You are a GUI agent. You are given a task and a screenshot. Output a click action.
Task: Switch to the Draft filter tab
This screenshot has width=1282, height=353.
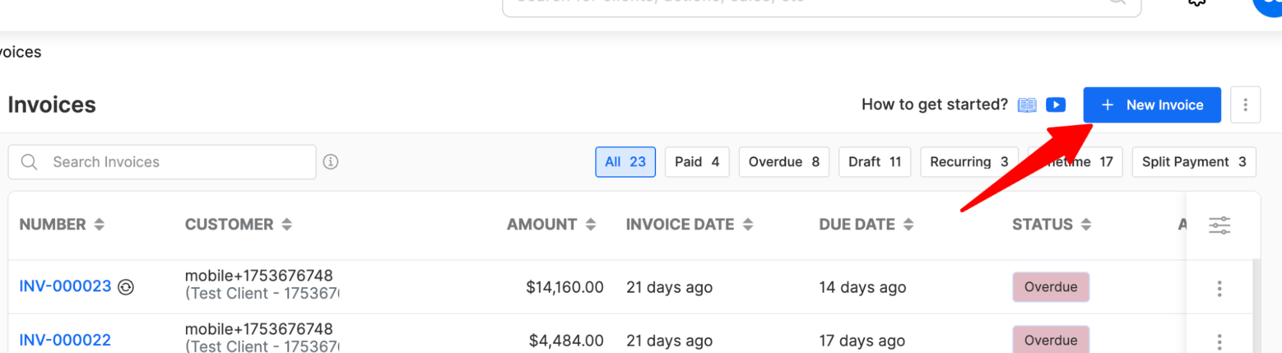875,162
